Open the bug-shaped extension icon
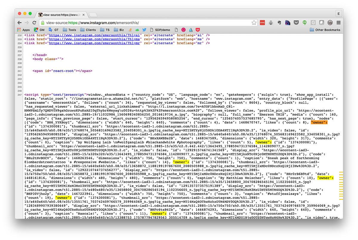Screen dimensions: 358x240 point(271,23)
